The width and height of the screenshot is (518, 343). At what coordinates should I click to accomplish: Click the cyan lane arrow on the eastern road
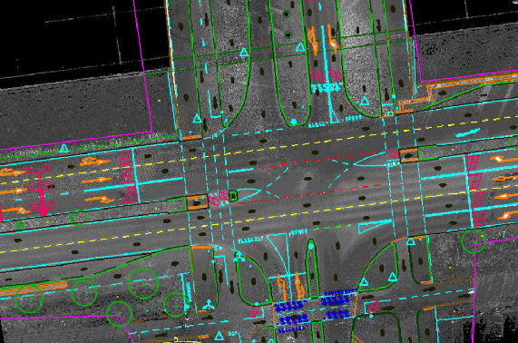coord(467,132)
